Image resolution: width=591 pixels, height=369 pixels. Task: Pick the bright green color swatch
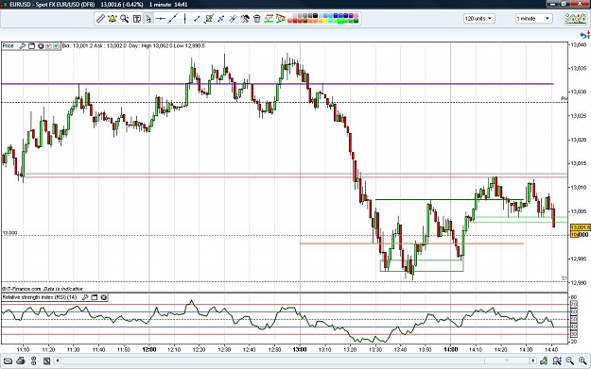[x=340, y=21]
